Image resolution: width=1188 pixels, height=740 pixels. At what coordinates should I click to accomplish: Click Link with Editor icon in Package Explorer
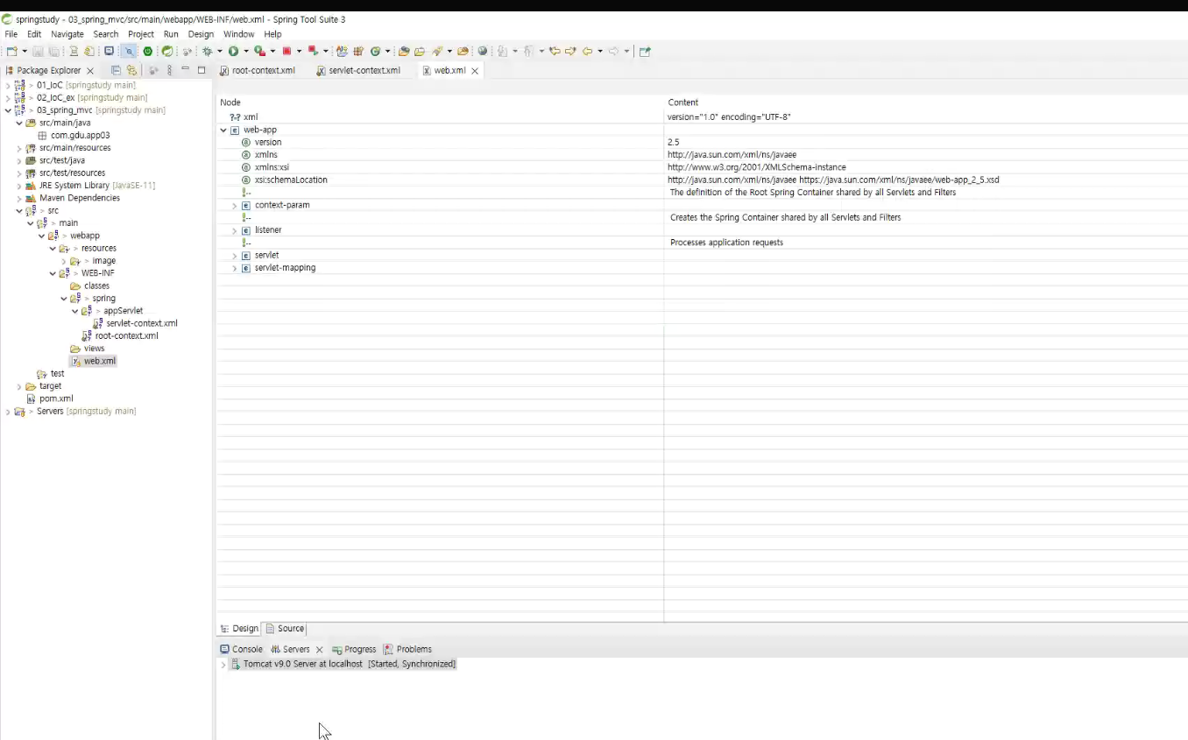(131, 70)
